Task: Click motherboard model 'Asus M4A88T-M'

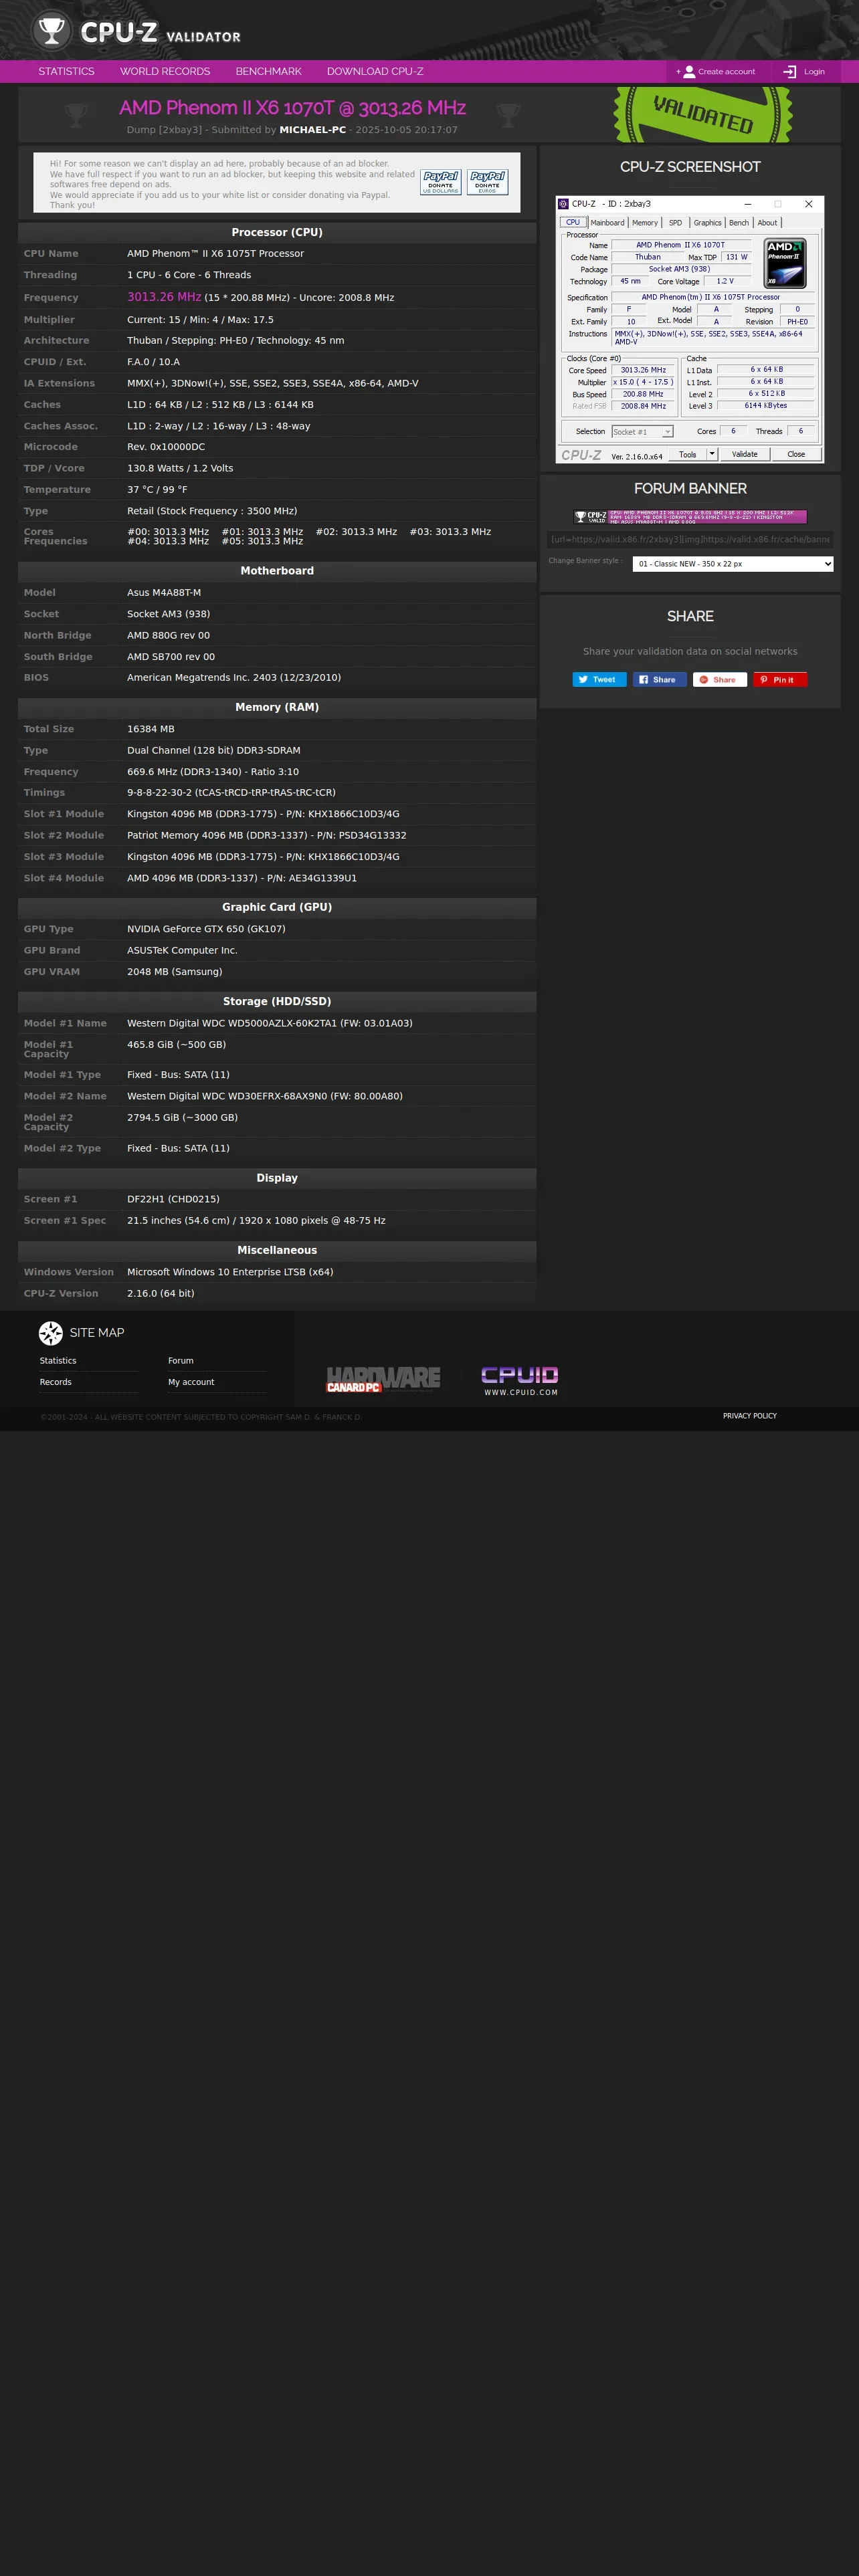Action: 164,593
